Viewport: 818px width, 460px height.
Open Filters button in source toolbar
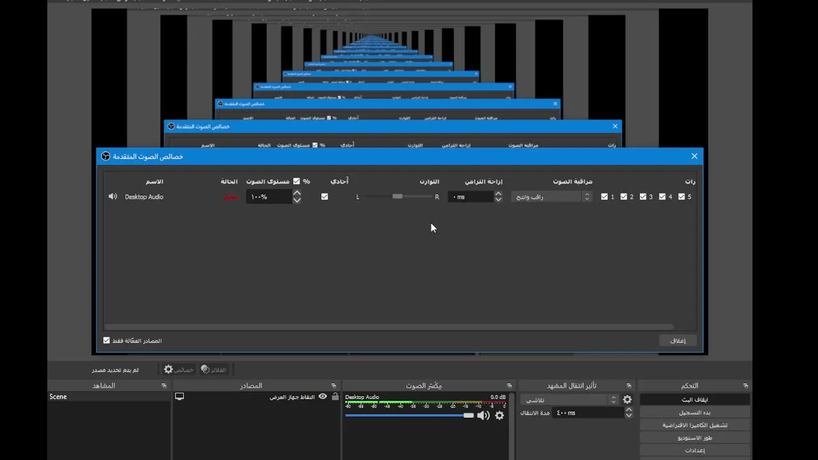click(213, 369)
